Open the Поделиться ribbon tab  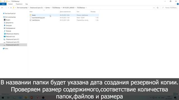click(x=19, y=4)
